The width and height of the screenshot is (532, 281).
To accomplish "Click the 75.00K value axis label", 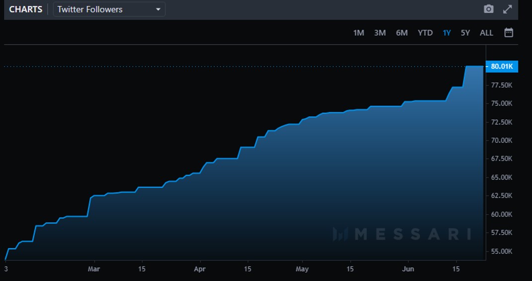I will [501, 103].
